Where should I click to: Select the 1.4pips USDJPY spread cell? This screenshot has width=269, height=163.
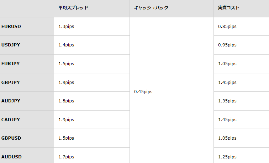point(92,45)
